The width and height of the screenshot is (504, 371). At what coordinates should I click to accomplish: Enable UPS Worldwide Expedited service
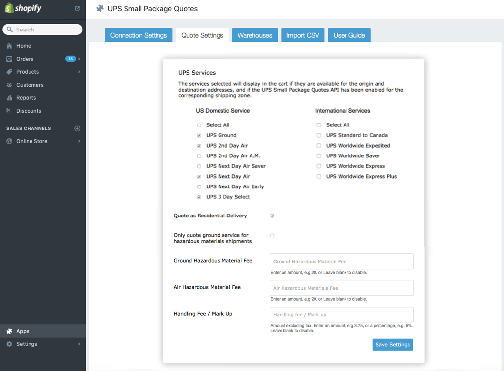[x=318, y=146]
